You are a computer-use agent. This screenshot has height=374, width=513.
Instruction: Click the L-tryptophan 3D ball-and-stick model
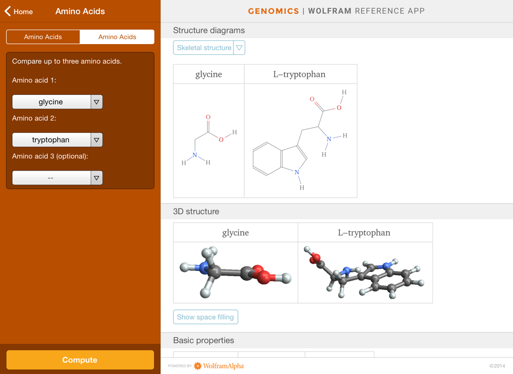click(365, 273)
